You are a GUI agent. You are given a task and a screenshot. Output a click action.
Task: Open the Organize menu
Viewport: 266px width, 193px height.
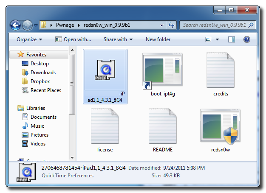tap(29, 39)
